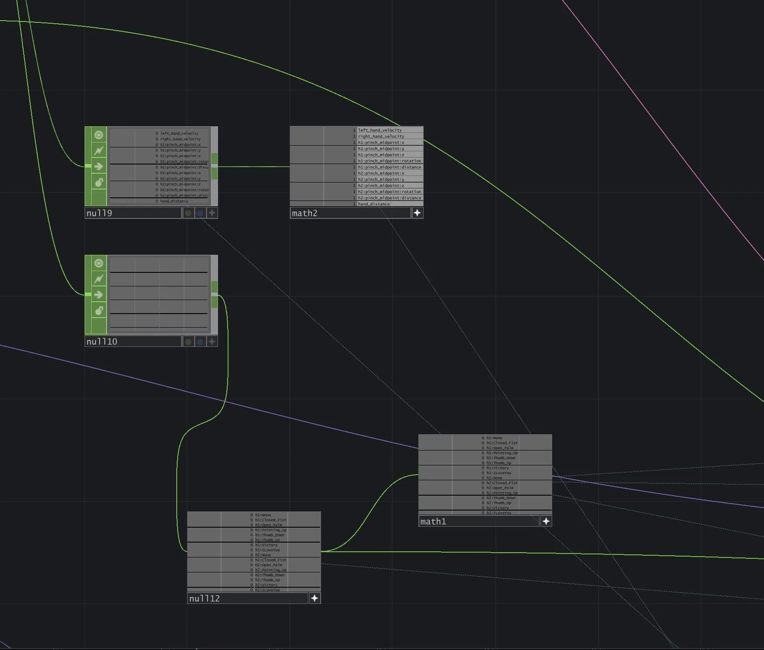Toggle the viewer flag on null10
The width and height of the screenshot is (764, 650).
click(x=99, y=263)
